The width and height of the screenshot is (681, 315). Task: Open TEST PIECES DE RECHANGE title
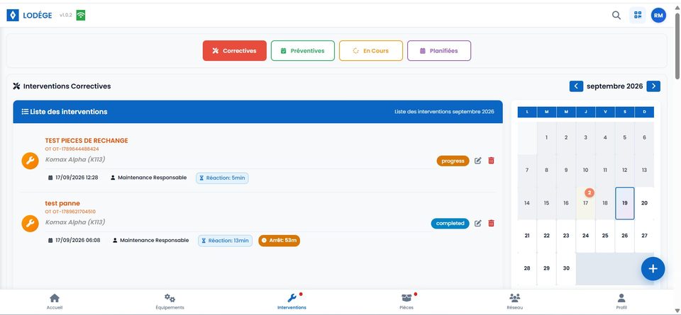[x=87, y=140]
